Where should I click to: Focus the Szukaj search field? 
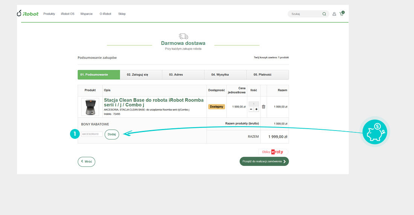[x=305, y=14]
